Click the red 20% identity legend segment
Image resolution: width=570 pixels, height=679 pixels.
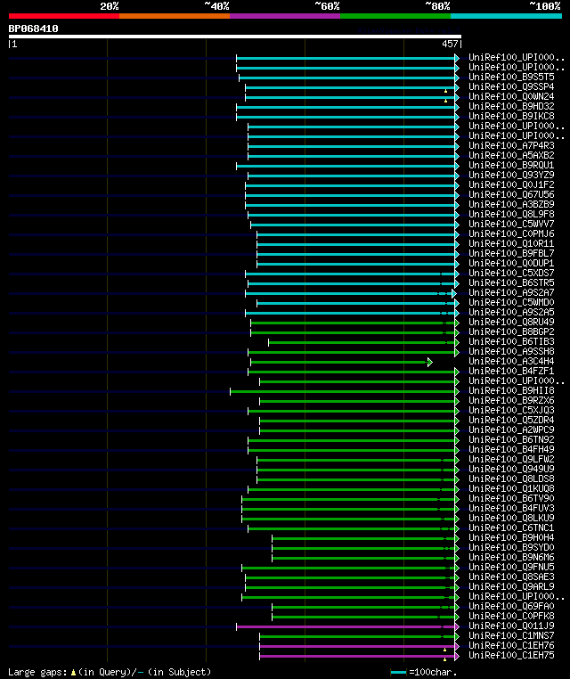pyautogui.click(x=64, y=16)
